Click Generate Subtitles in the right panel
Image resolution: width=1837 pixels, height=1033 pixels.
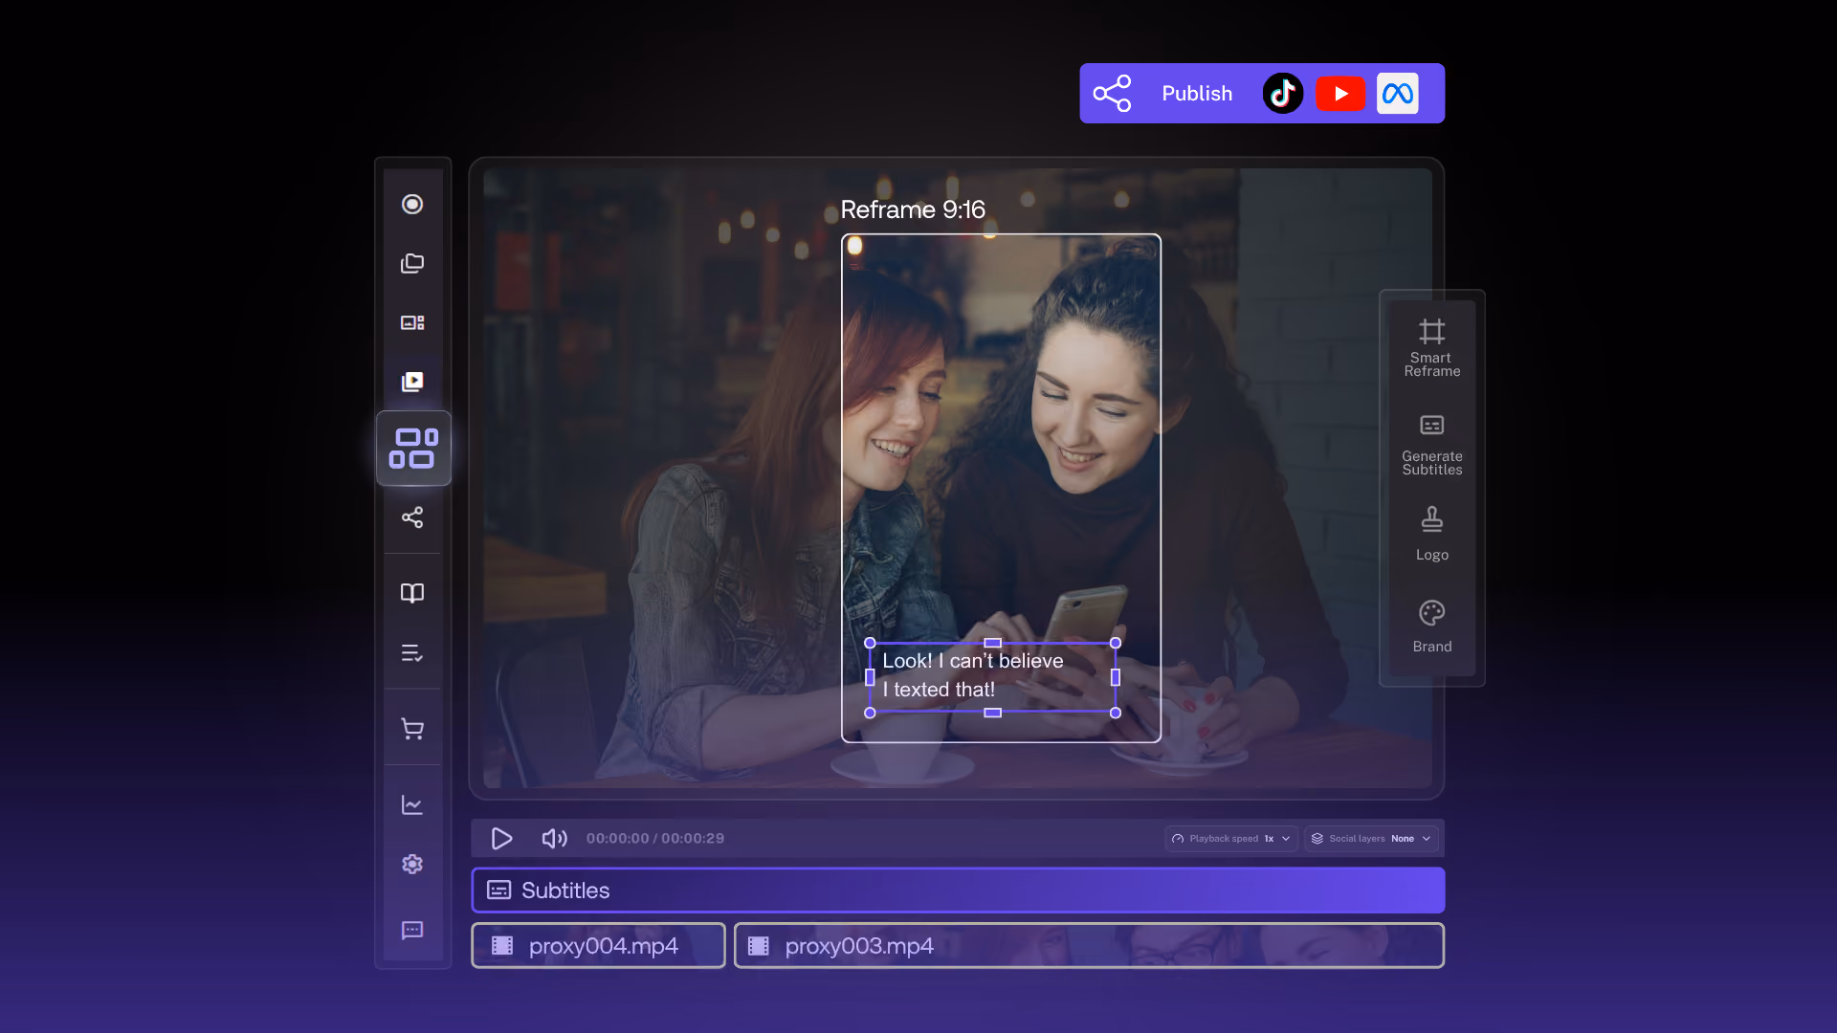point(1432,445)
